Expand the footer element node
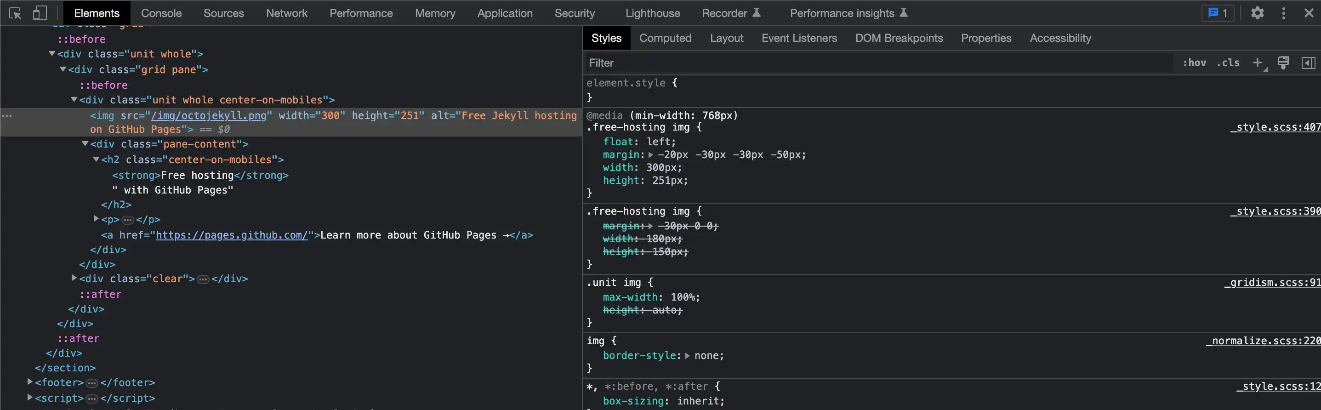Image resolution: width=1321 pixels, height=410 pixels. 30,382
